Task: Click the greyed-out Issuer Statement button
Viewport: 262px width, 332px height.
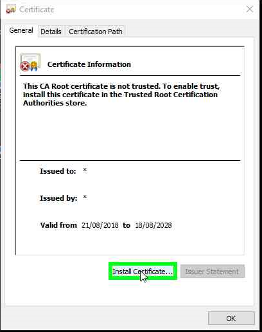Action: pos(213,272)
